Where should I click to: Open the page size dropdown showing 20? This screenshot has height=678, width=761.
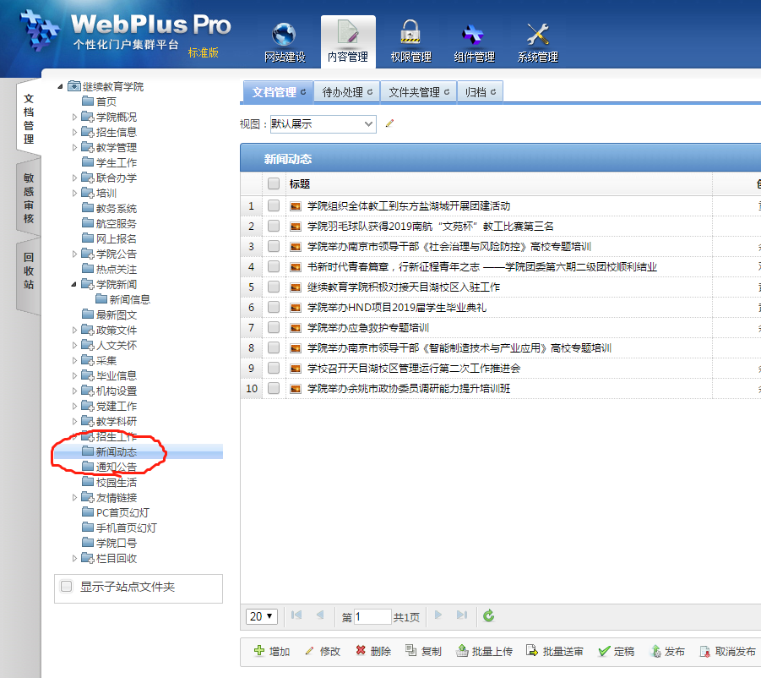click(x=262, y=616)
